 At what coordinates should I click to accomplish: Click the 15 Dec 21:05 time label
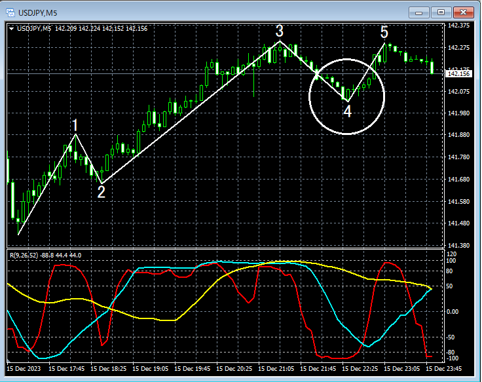pyautogui.click(x=276, y=368)
